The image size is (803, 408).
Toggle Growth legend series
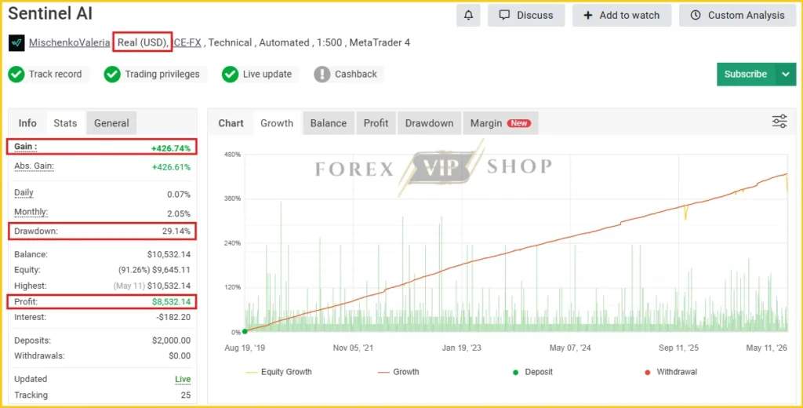coord(398,372)
